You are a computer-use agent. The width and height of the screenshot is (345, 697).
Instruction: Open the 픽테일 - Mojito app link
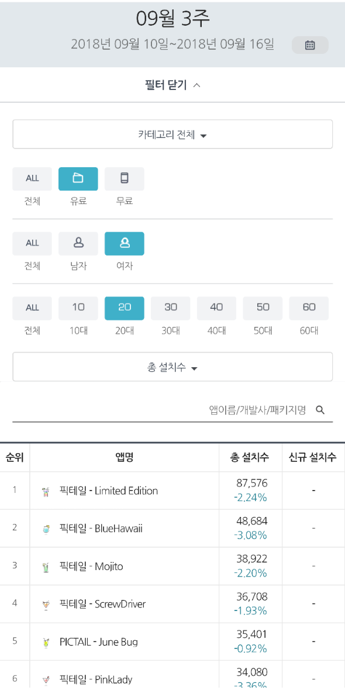click(x=91, y=566)
